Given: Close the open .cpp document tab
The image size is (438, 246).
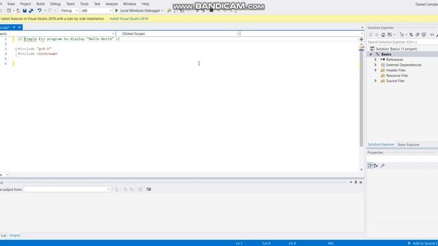Looking at the screenshot, I should 19,27.
